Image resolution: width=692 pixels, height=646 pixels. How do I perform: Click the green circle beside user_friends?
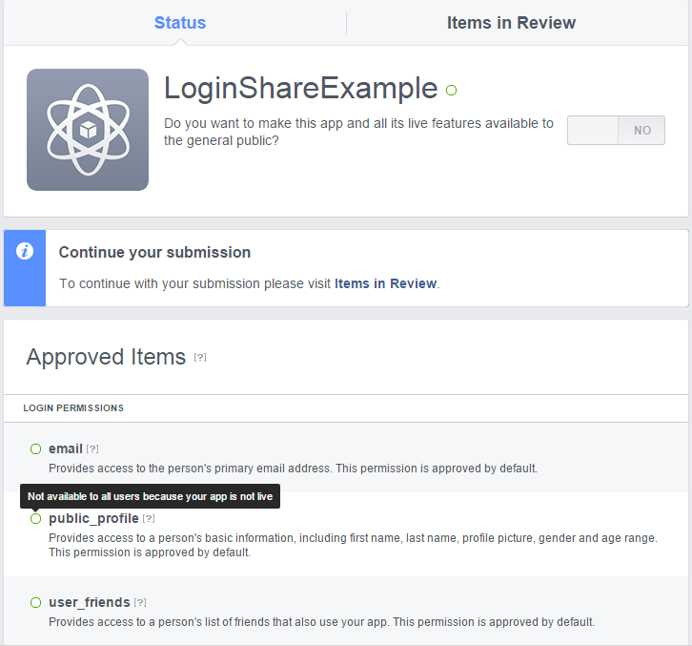[x=36, y=603]
